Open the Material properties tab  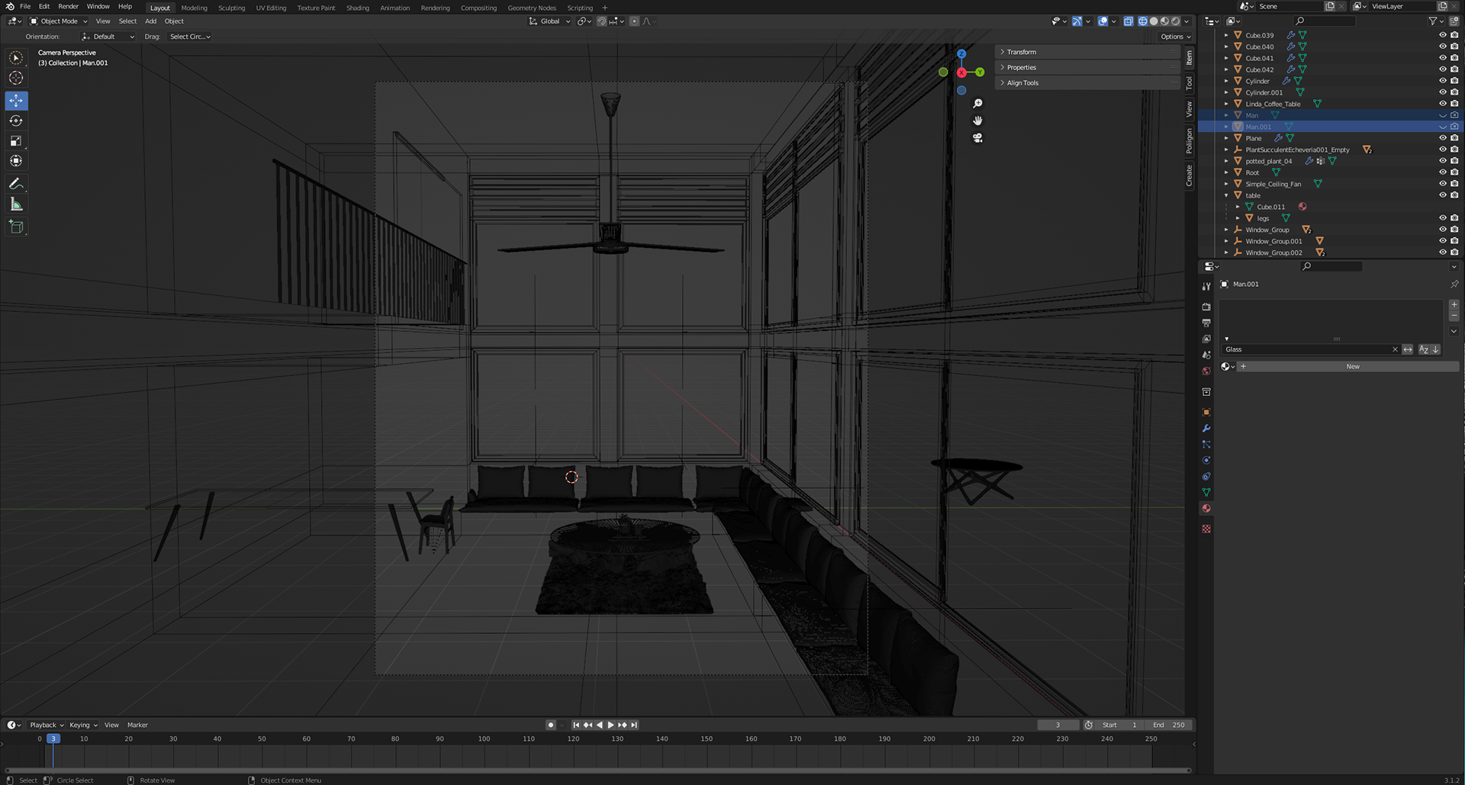pyautogui.click(x=1206, y=509)
